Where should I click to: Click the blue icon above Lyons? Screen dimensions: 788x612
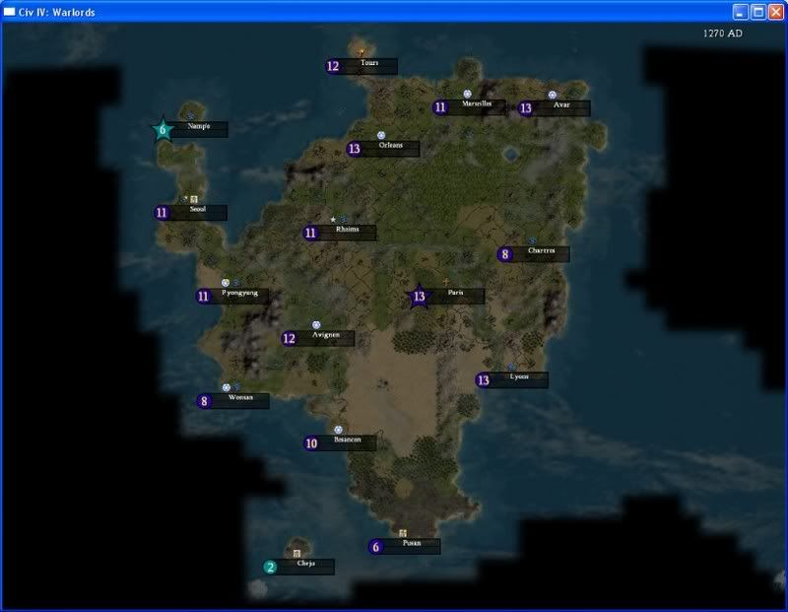[x=511, y=367]
